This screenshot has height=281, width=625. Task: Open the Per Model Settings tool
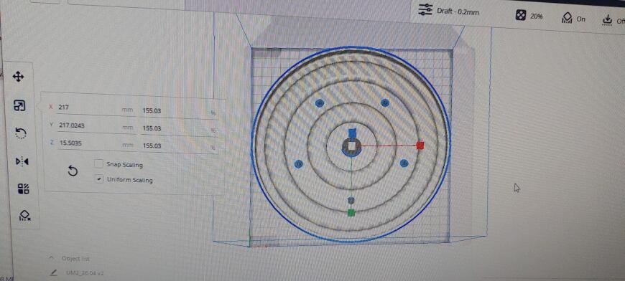(x=24, y=189)
